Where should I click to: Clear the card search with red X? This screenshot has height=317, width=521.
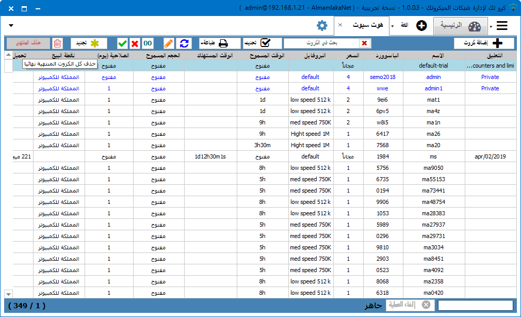tap(365, 43)
